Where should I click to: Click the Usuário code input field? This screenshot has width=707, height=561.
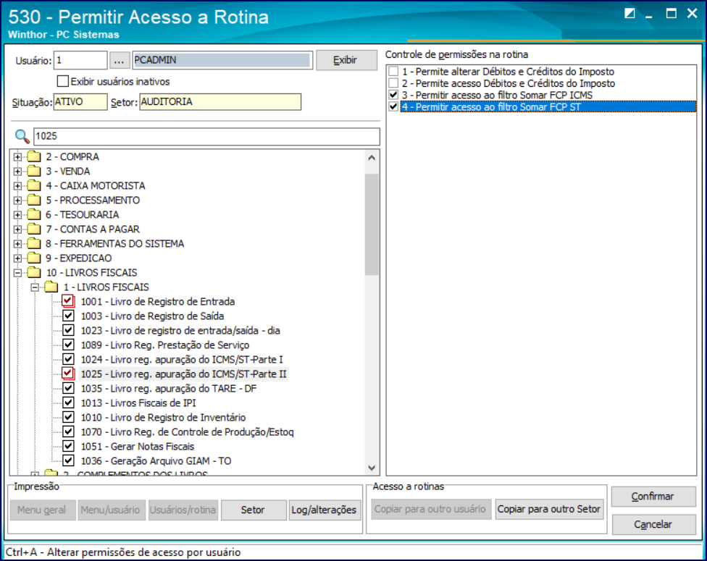tap(80, 60)
